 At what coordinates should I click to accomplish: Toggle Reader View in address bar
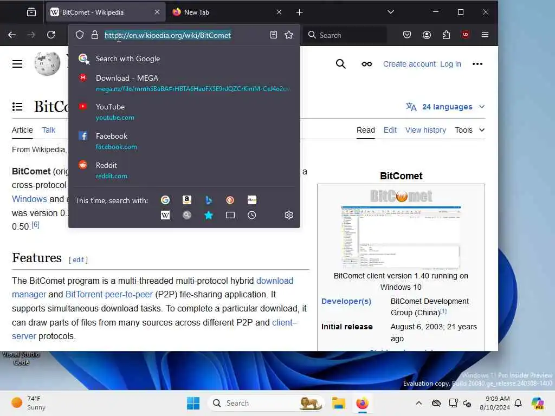[x=273, y=35]
